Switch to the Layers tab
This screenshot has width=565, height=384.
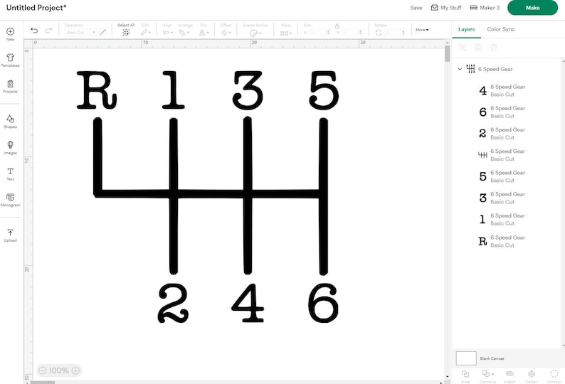466,29
